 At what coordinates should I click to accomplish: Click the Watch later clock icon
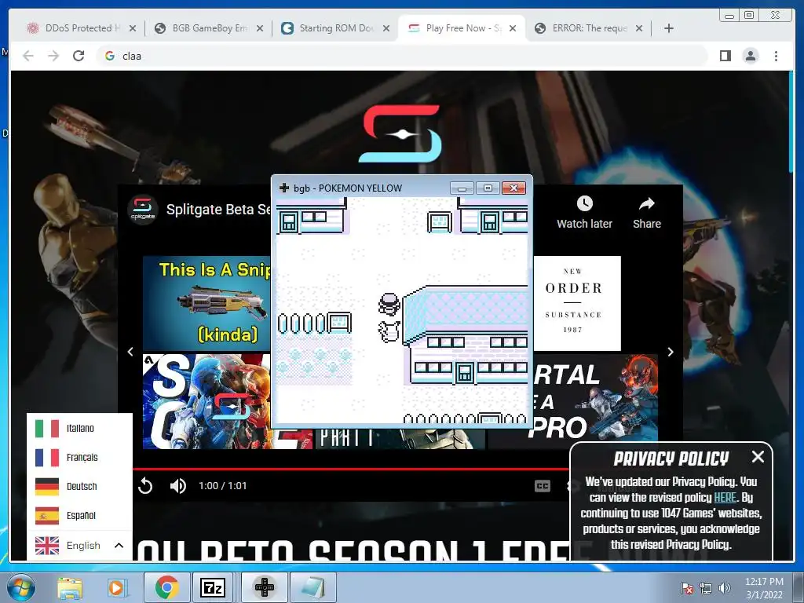[x=584, y=203]
